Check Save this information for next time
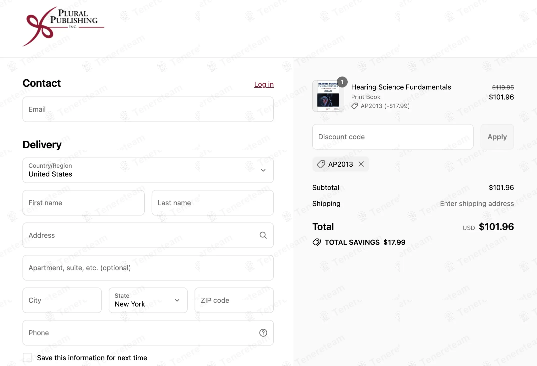Screen dimensions: 537x366 coord(27,357)
